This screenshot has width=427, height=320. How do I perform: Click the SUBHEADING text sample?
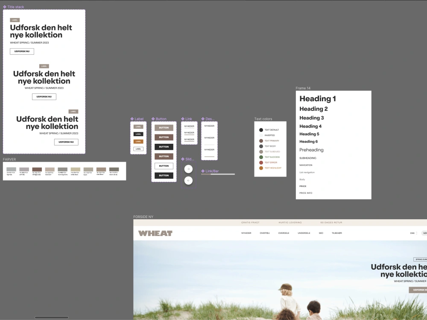click(x=308, y=158)
